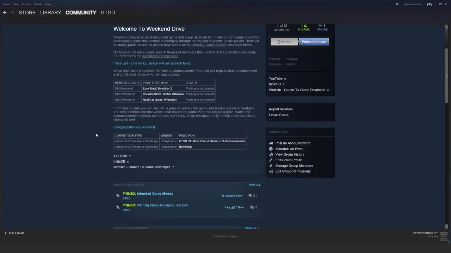Click the Post an Announcement megaphone icon
This screenshot has height=253, width=451.
click(271, 143)
